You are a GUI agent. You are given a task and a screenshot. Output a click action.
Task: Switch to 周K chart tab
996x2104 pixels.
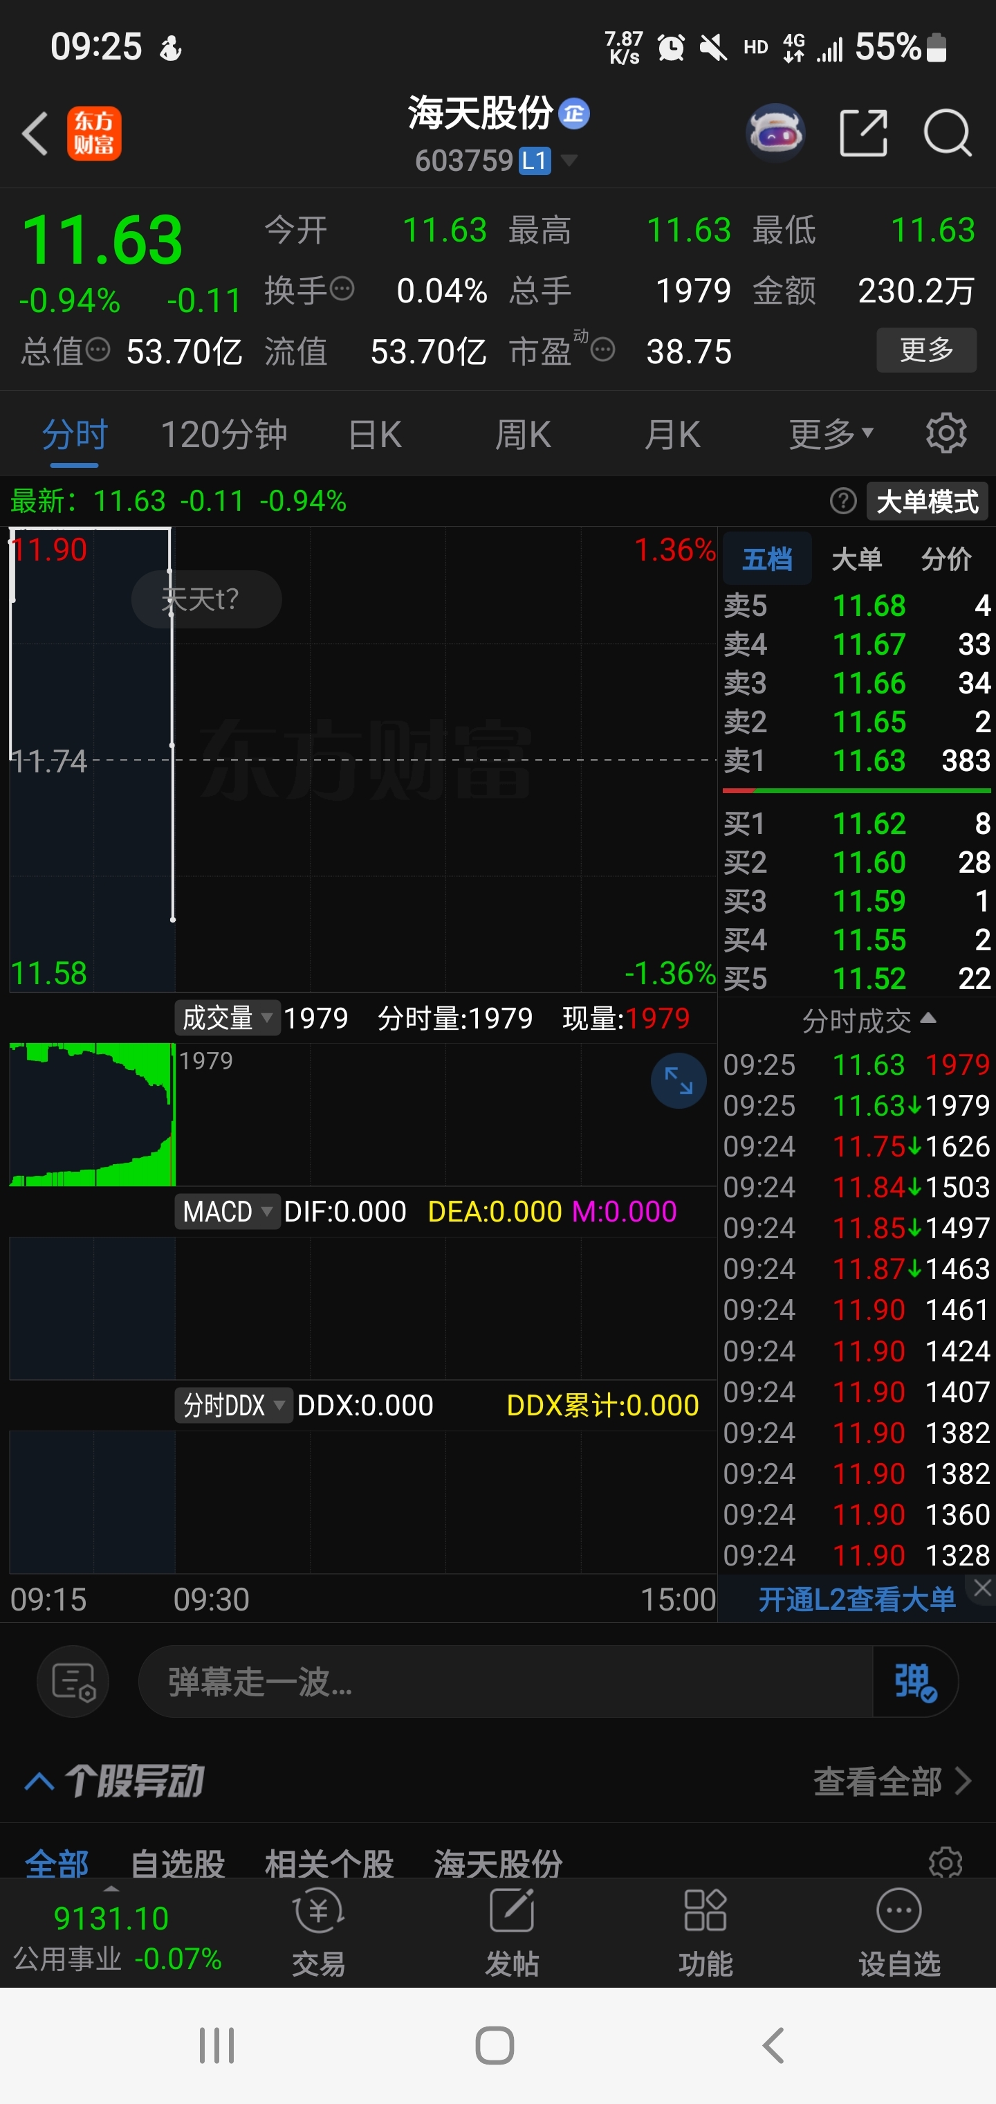point(522,434)
